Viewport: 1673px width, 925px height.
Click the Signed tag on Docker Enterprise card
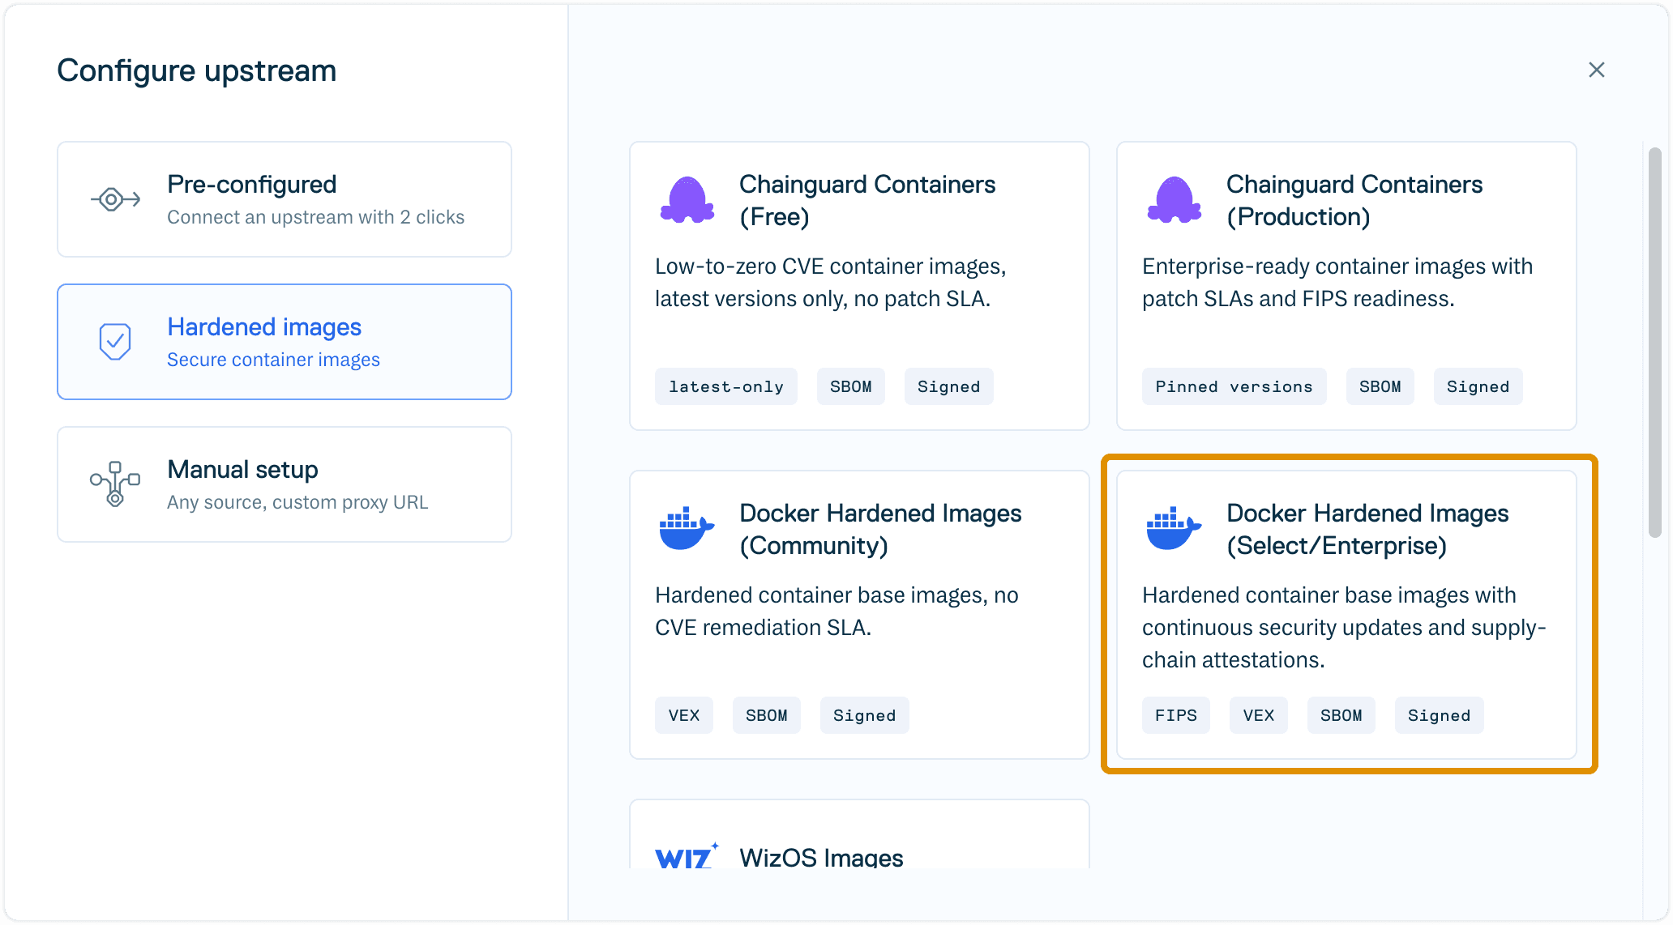(1440, 715)
